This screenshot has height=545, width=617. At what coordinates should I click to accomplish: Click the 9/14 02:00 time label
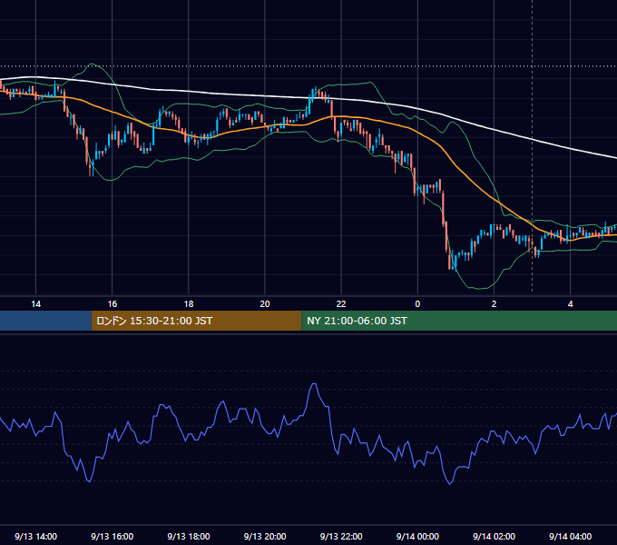(x=494, y=536)
